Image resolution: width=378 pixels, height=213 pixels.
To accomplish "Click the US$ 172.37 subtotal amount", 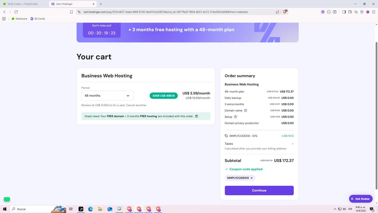I will tap(284, 161).
